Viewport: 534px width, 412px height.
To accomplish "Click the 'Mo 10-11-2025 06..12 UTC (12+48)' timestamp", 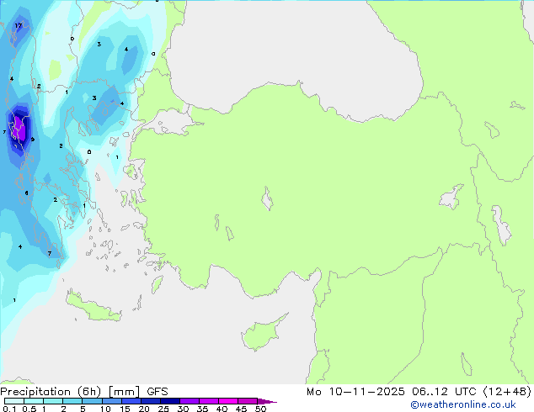I will 419,392.
